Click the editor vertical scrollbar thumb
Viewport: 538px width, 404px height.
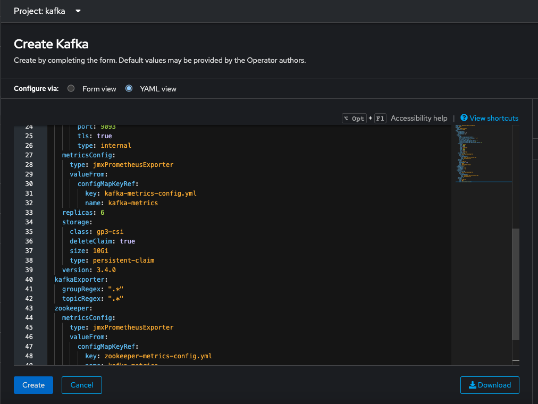pyautogui.click(x=515, y=284)
